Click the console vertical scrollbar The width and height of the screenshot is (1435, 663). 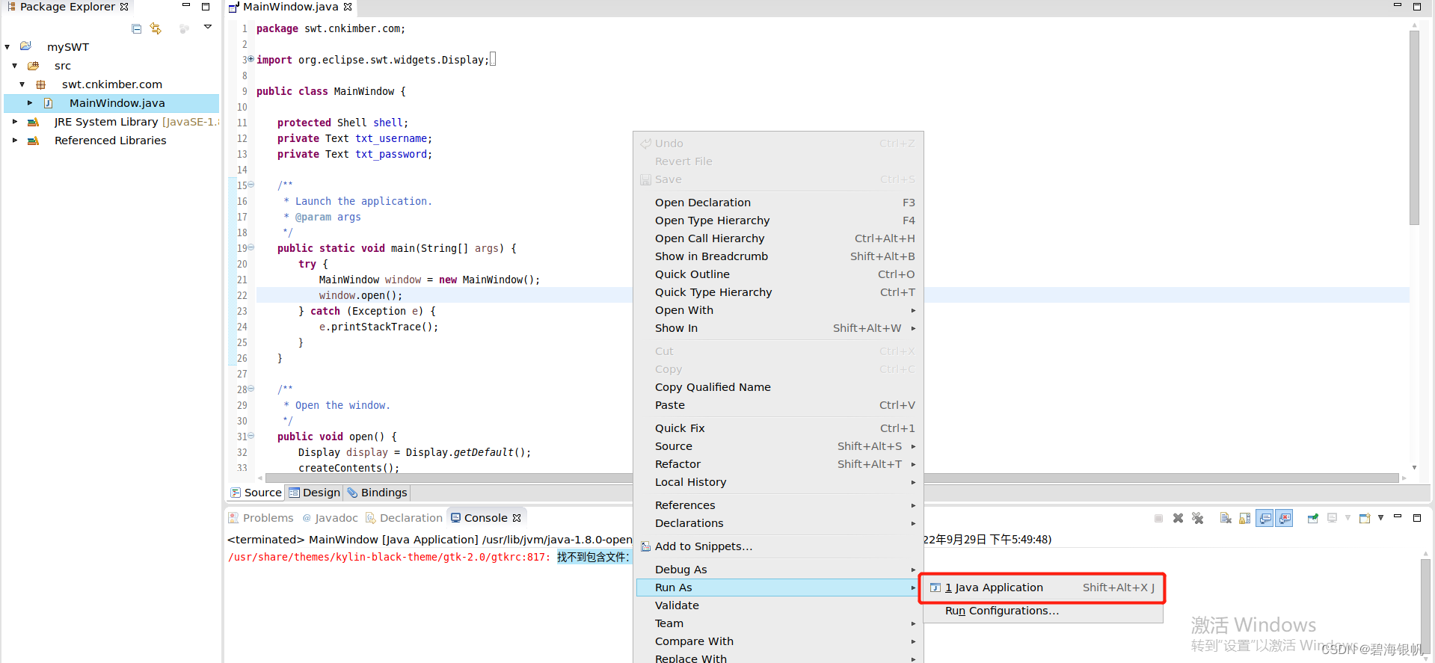click(x=1426, y=605)
